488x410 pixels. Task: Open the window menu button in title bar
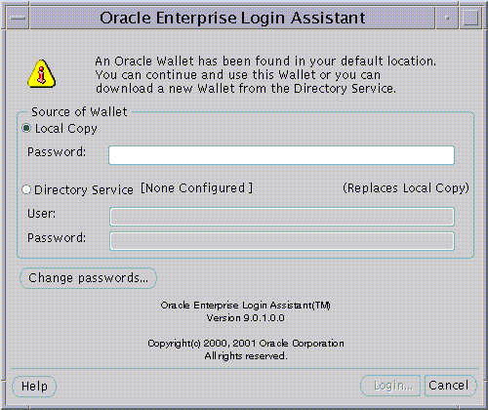coord(18,18)
